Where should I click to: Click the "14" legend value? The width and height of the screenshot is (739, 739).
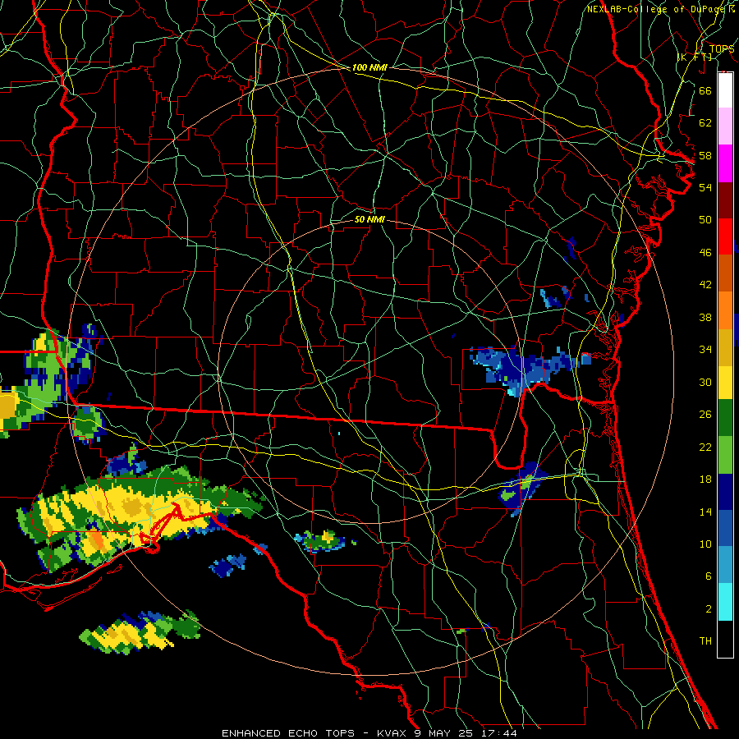tap(705, 512)
